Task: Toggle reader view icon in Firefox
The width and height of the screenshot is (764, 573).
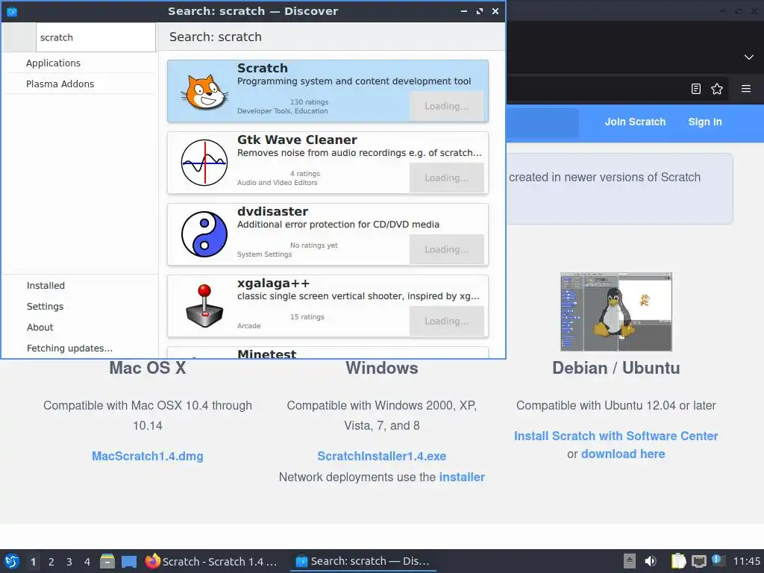Action: coord(696,89)
